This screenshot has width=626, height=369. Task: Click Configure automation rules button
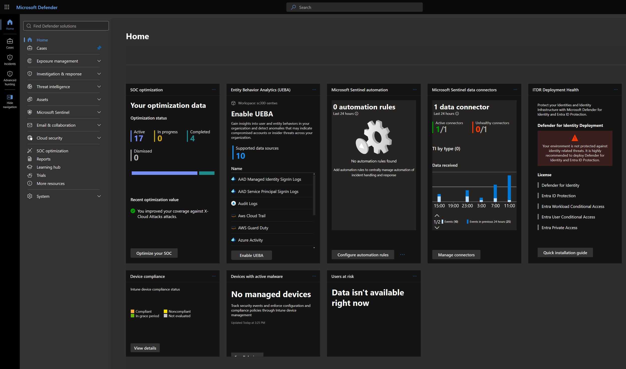363,255
